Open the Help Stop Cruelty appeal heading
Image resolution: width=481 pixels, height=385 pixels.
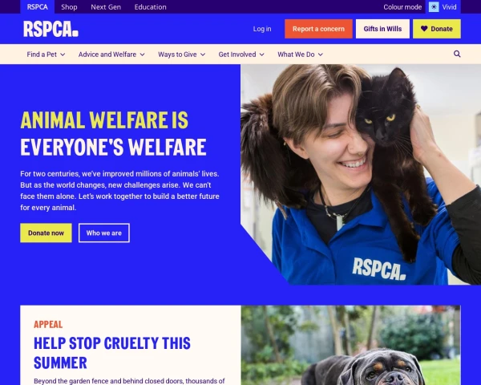[x=112, y=353]
